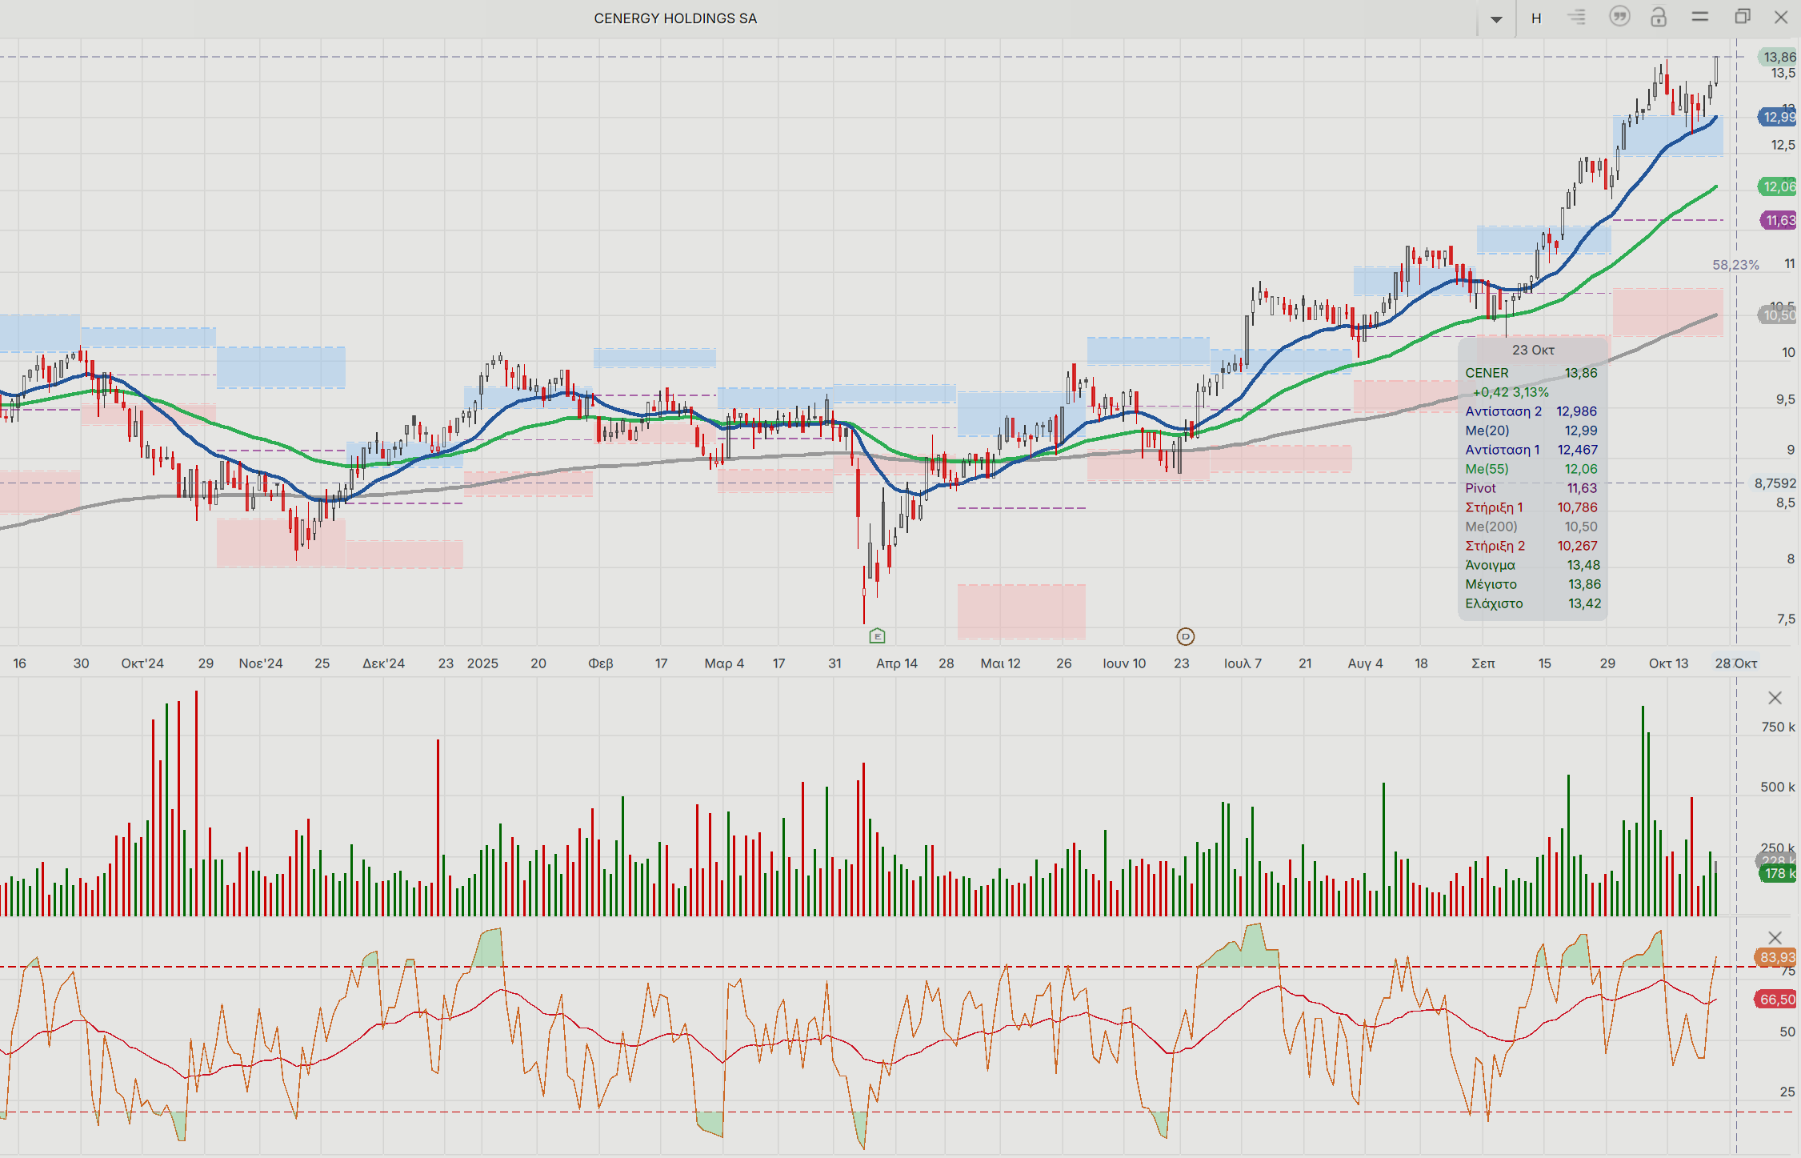
Task: Click the D dividend marker on chart
Action: (1185, 636)
